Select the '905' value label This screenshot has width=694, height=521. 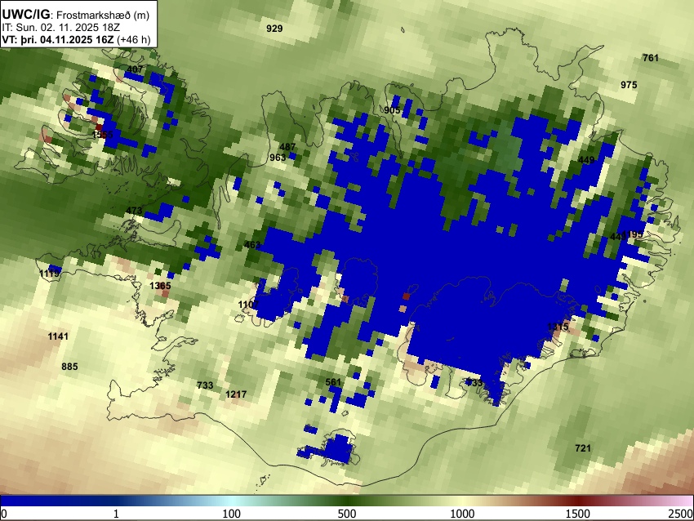coord(392,110)
